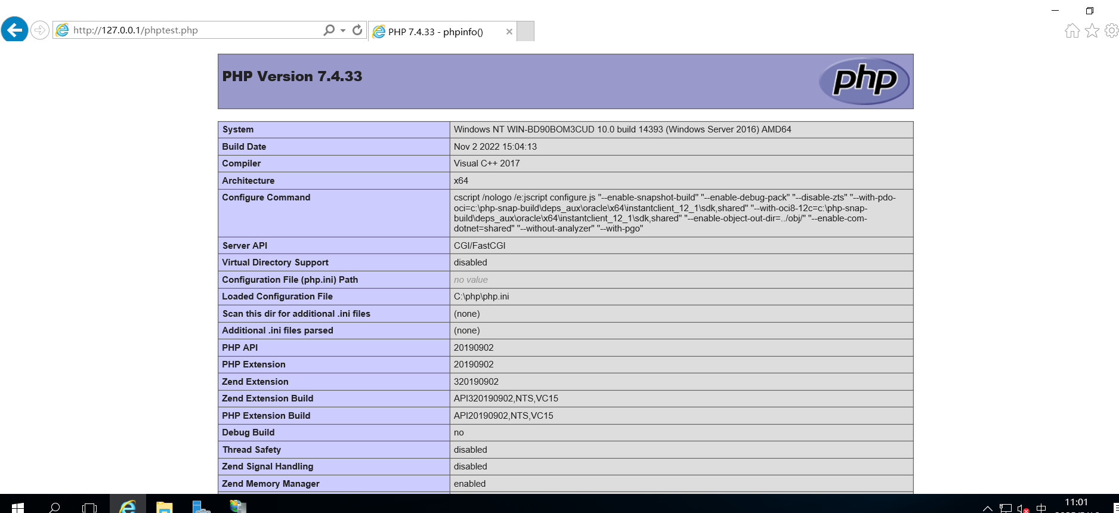Click the 'CGI/FastCGI' value
Screen dimensions: 1119x513
(x=480, y=246)
